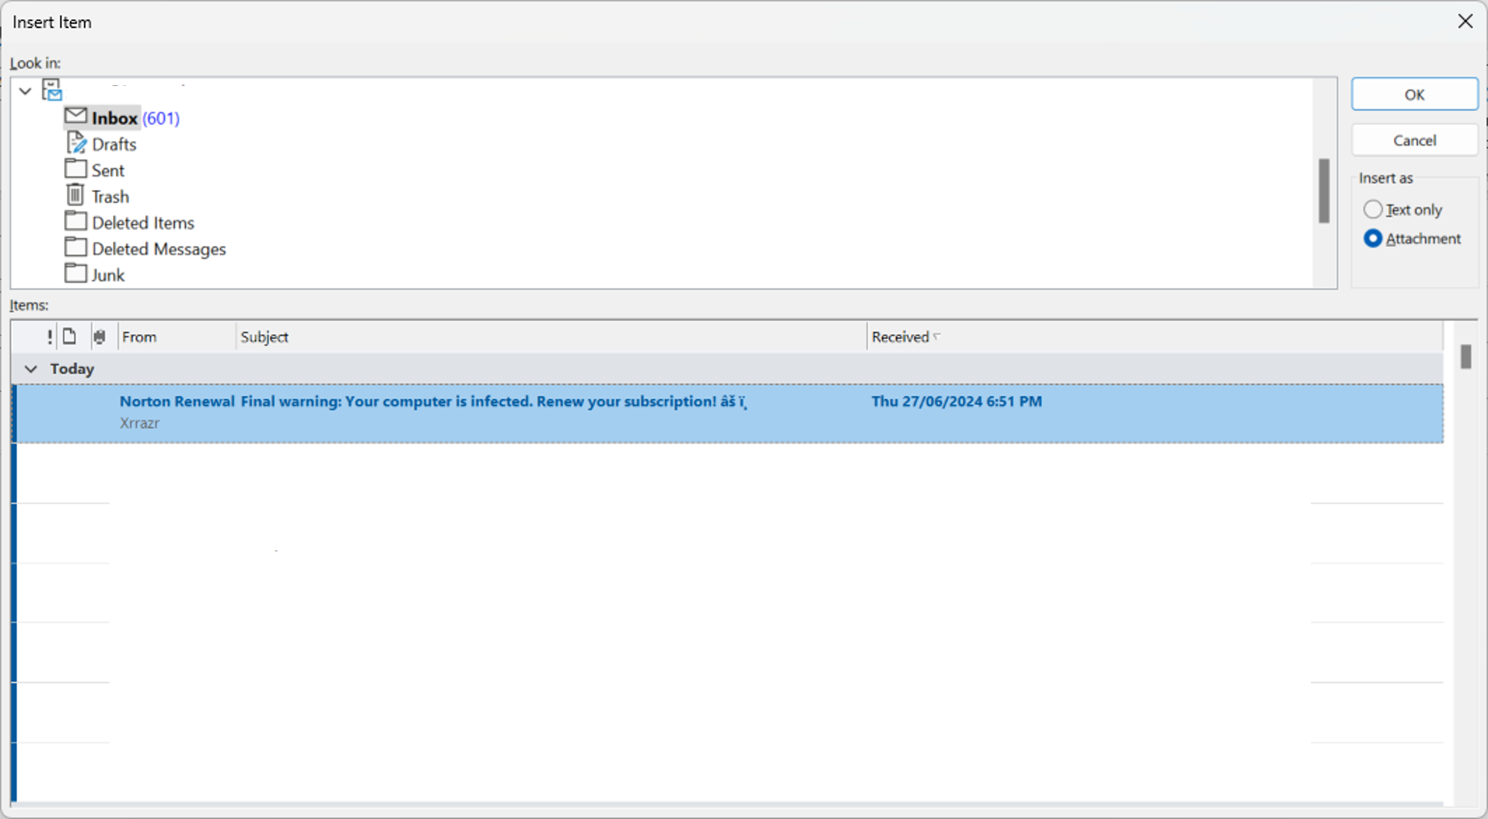Select the Deleted Items folder label

click(143, 223)
